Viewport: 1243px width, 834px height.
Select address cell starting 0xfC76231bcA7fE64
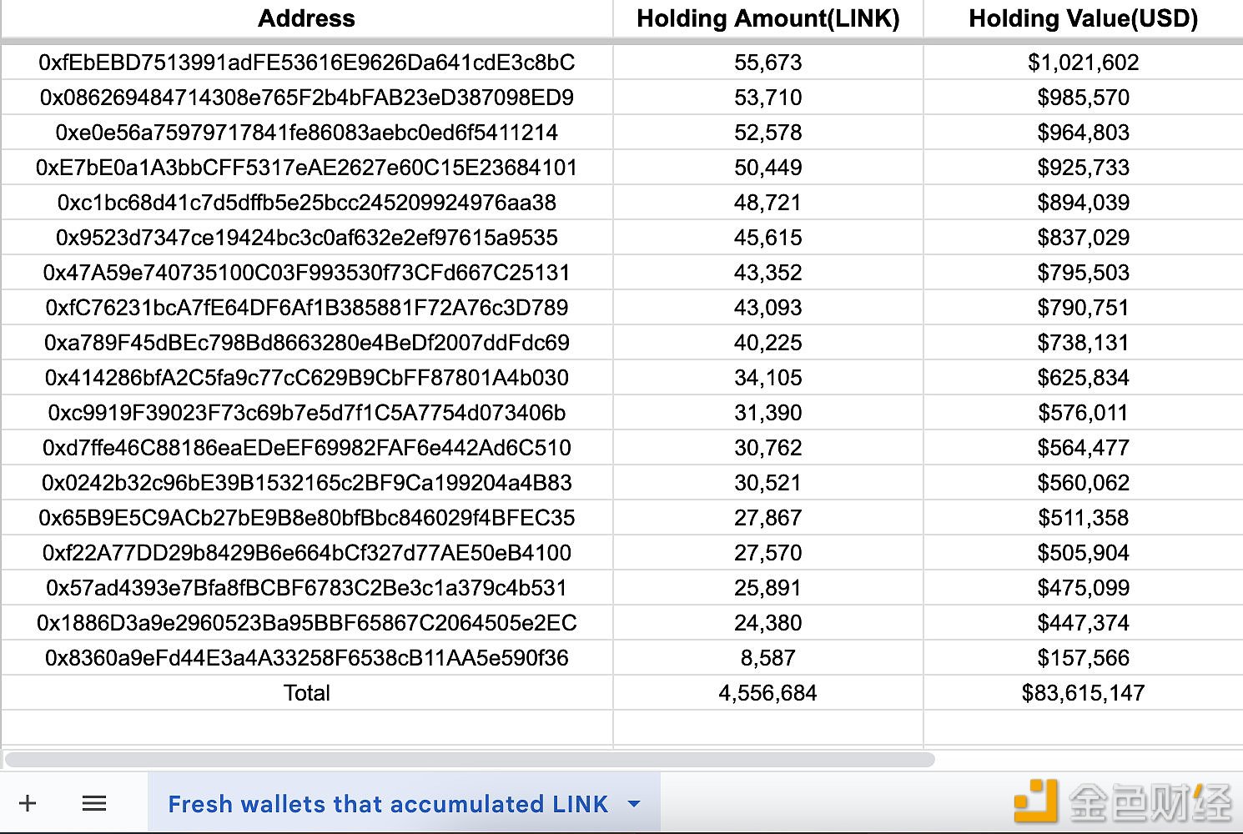click(x=306, y=308)
